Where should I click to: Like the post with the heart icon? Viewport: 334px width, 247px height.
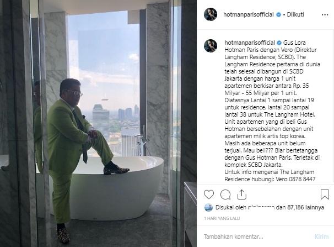click(209, 195)
